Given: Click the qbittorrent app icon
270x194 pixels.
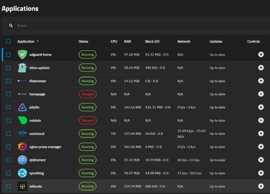Looking at the screenshot, I should 22,160.
